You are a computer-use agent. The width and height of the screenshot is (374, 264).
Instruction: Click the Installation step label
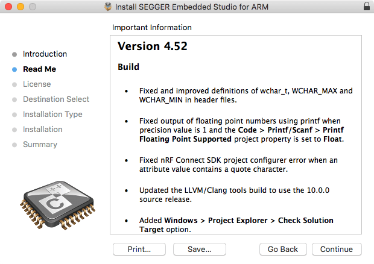(42, 130)
